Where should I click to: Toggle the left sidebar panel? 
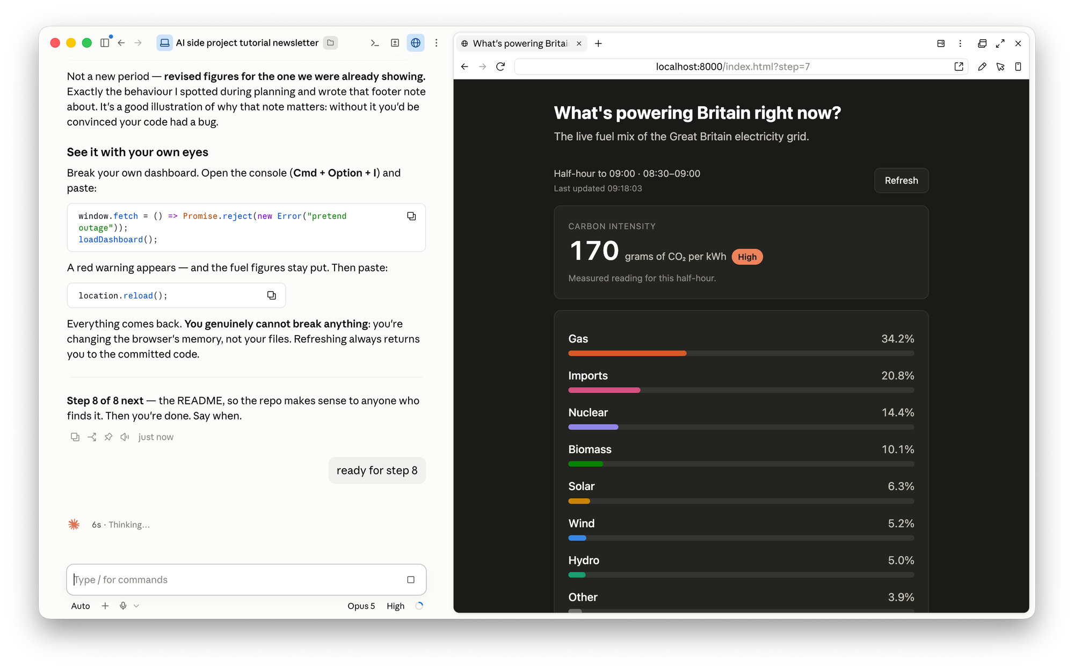pos(105,43)
